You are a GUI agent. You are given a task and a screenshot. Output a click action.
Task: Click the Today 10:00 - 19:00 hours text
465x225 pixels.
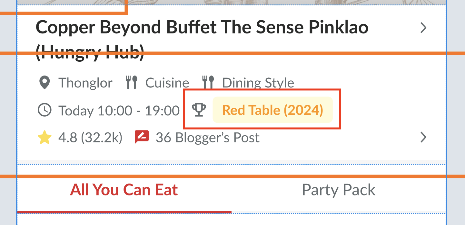(119, 111)
